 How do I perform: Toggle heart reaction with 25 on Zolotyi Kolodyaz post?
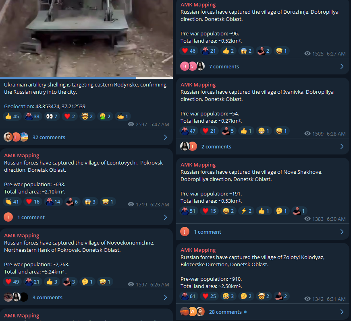209,296
